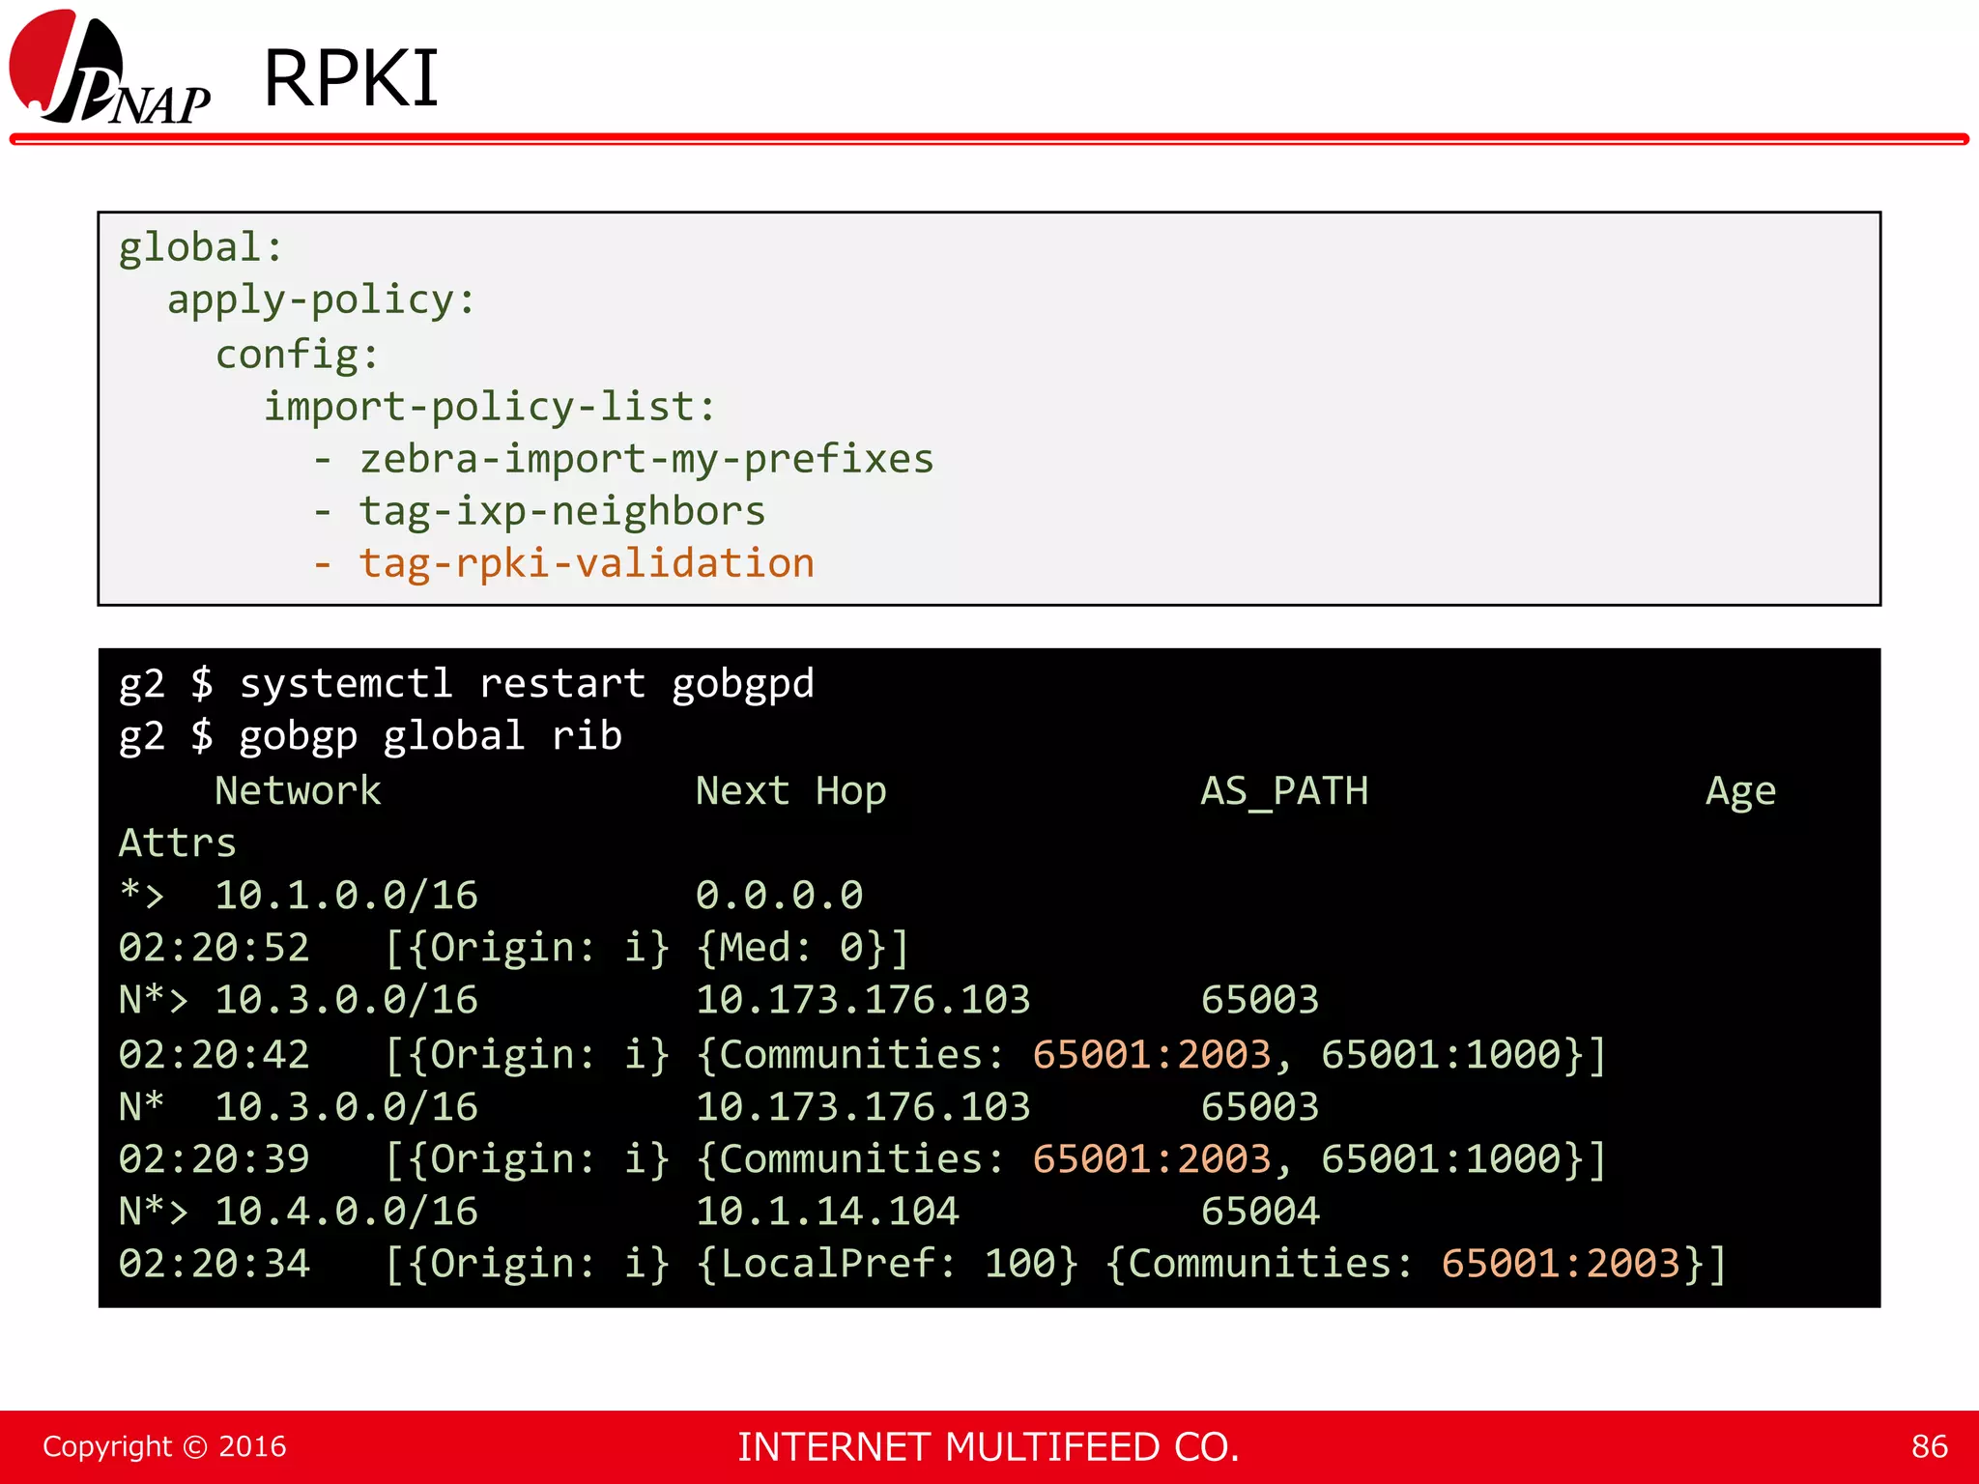
Task: Select the 02:20:34 age value
Action: [214, 1264]
